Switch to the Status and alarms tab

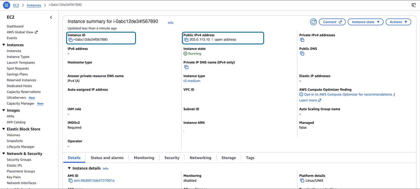(x=107, y=158)
